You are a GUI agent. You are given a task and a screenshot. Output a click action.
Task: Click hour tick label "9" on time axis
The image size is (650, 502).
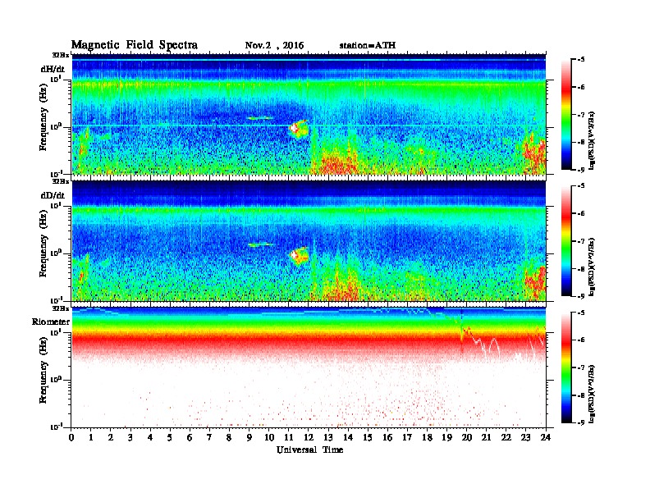(x=249, y=437)
